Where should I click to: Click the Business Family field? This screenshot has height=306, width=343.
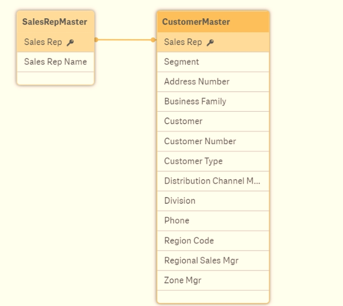tap(195, 102)
